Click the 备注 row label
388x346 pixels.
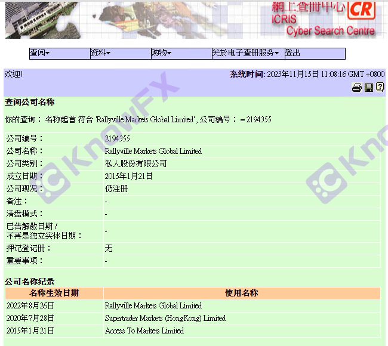pyautogui.click(x=17, y=201)
